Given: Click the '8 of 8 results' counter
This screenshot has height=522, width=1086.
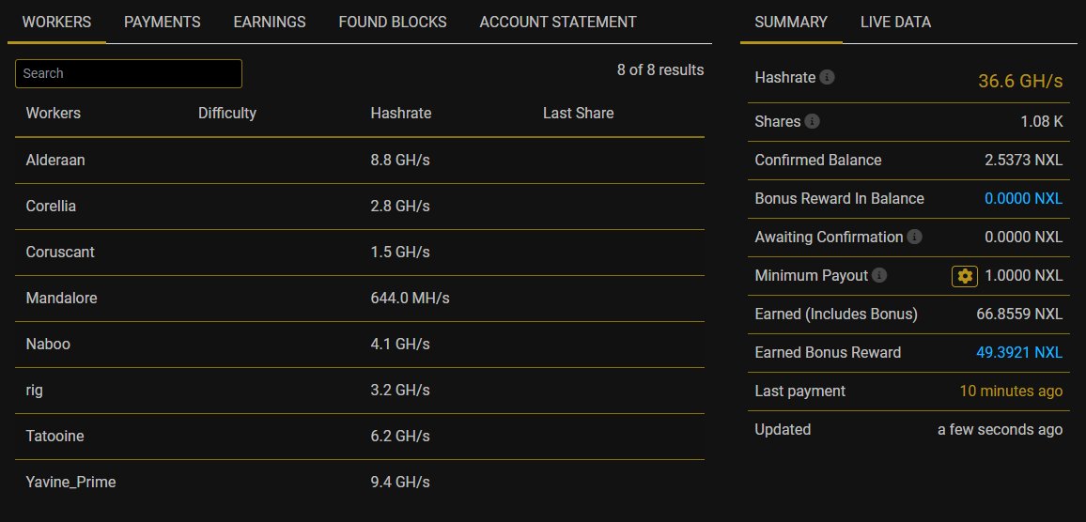Looking at the screenshot, I should (x=660, y=69).
